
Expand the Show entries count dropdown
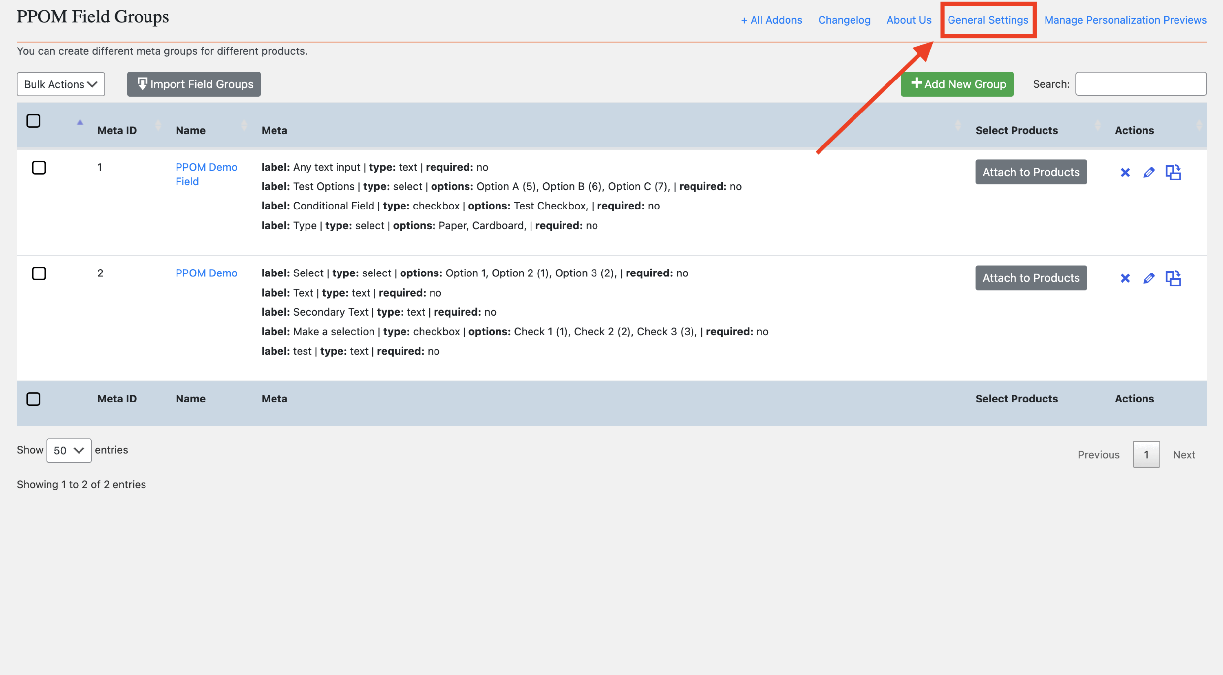click(x=69, y=450)
